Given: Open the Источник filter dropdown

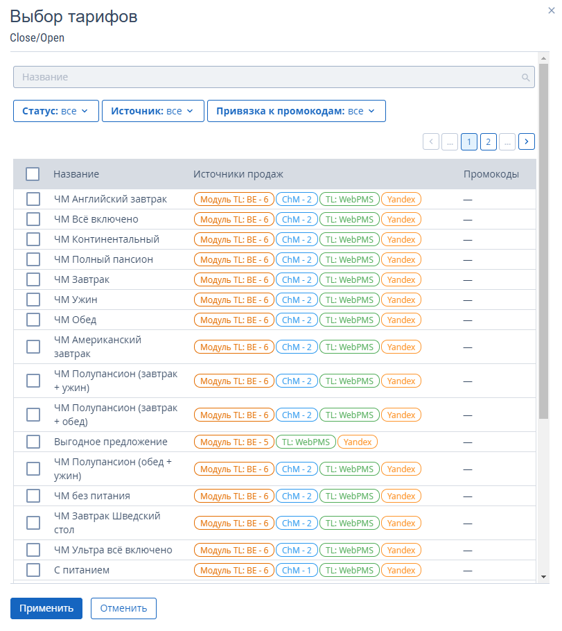Looking at the screenshot, I should pyautogui.click(x=152, y=111).
